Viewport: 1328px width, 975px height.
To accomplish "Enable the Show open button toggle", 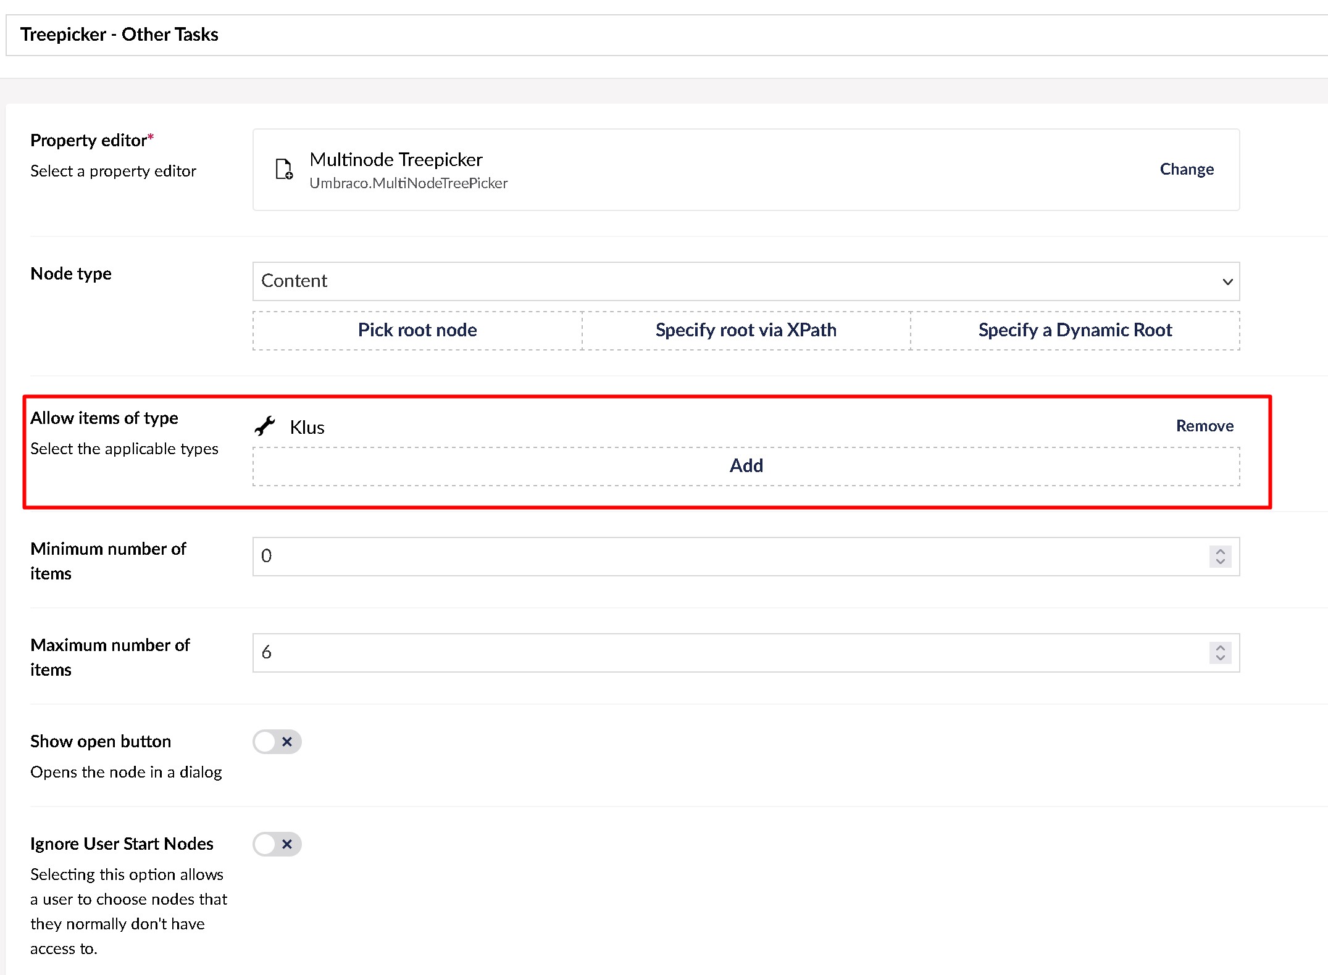I will coord(277,742).
